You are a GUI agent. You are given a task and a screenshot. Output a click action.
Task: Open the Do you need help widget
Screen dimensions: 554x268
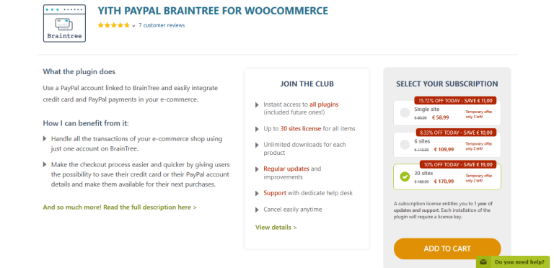coord(513,262)
